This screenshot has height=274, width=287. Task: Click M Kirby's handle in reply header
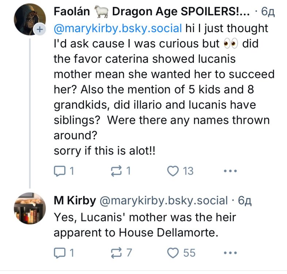(163, 200)
